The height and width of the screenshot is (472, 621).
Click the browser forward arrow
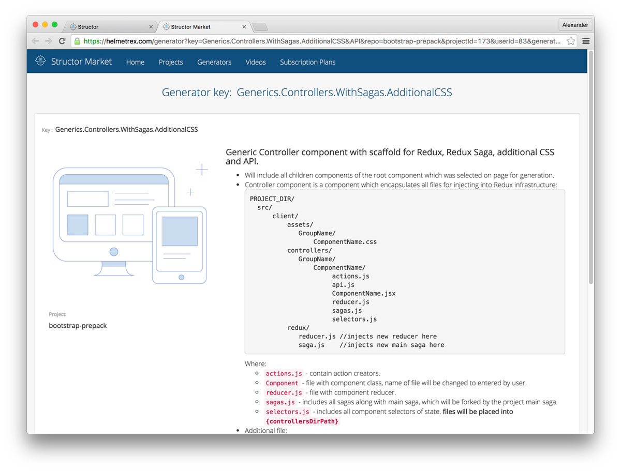48,41
